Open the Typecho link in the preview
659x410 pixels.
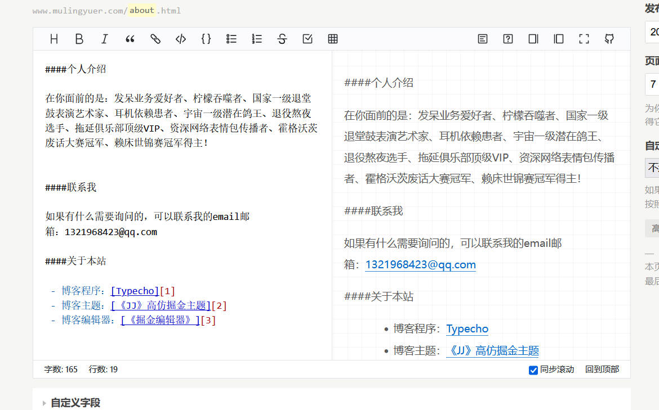467,328
